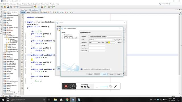Click the Profile Project toolbar icon
The image size is (182, 102).
pyautogui.click(x=53, y=7)
